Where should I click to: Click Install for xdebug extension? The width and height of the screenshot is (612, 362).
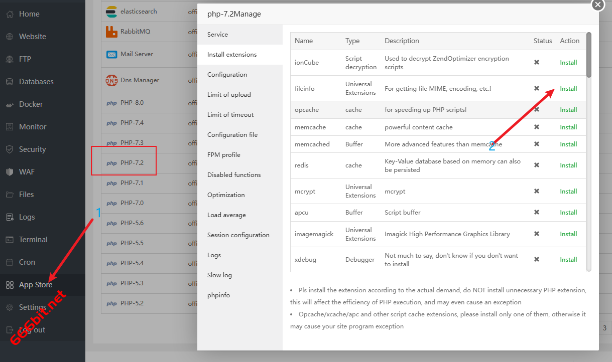point(568,260)
